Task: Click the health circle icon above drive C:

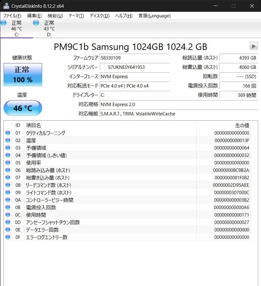Action: (x=3, y=22)
